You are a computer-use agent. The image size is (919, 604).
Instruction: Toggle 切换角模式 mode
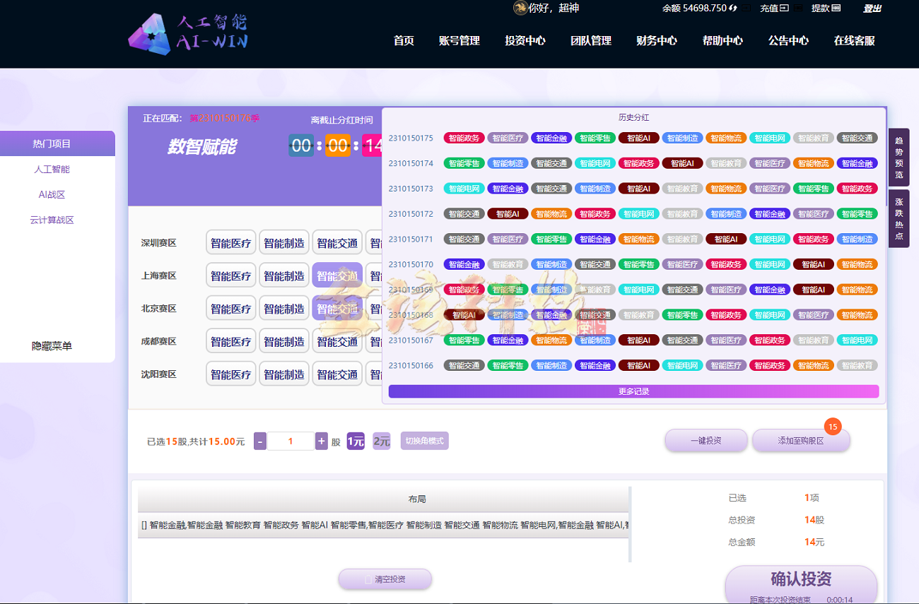(x=424, y=440)
